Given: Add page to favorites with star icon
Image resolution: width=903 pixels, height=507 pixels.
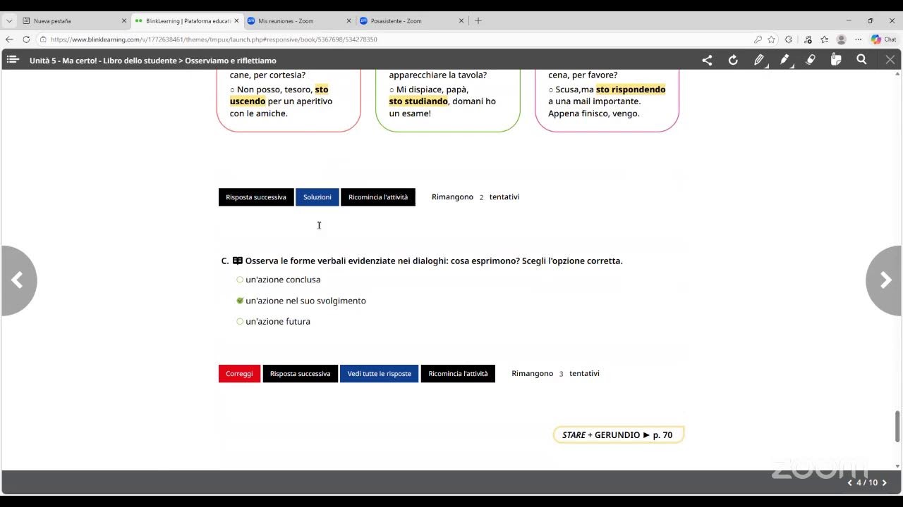Looking at the screenshot, I should (772, 39).
